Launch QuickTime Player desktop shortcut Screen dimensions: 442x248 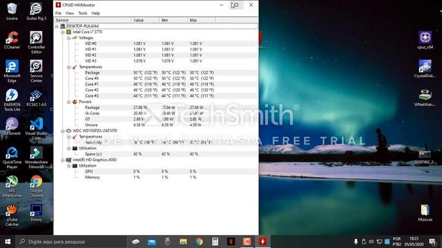click(x=12, y=158)
